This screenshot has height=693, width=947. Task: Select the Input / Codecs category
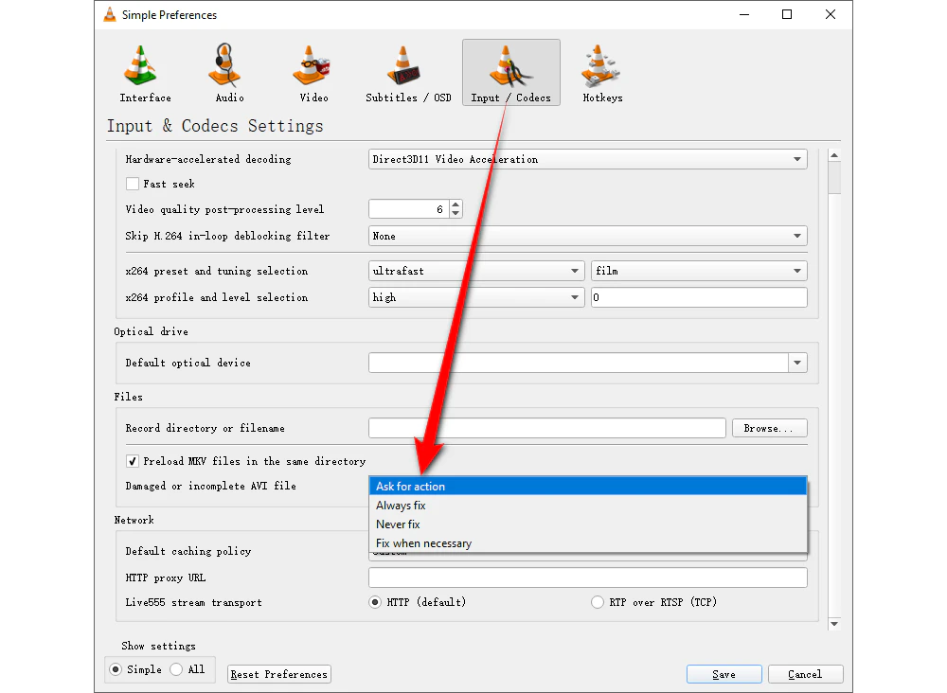click(x=511, y=73)
